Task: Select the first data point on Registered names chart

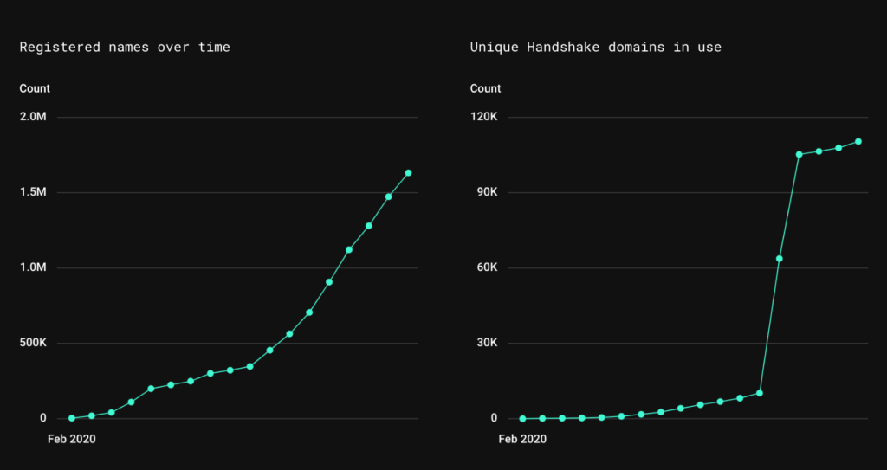Action: click(72, 419)
